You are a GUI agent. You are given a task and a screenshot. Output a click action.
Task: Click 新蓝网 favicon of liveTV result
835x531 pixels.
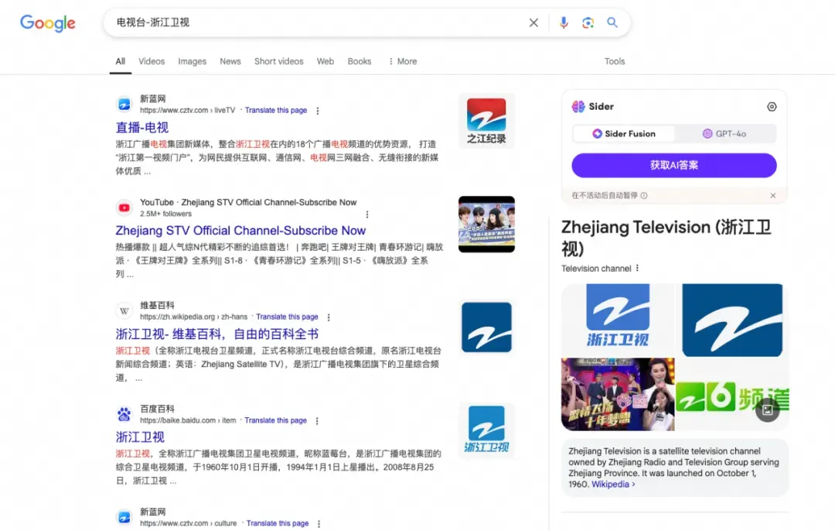point(124,104)
